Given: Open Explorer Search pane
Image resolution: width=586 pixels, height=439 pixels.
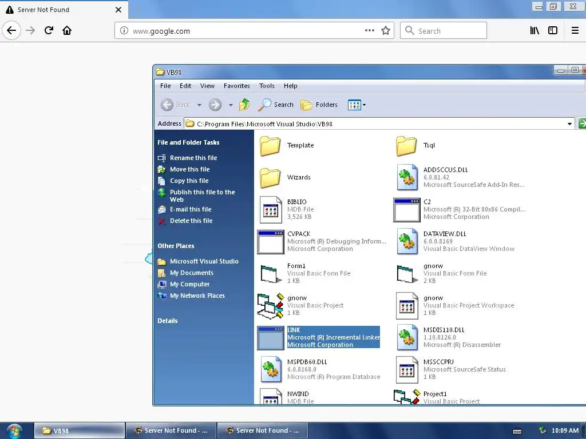Looking at the screenshot, I should [276, 105].
